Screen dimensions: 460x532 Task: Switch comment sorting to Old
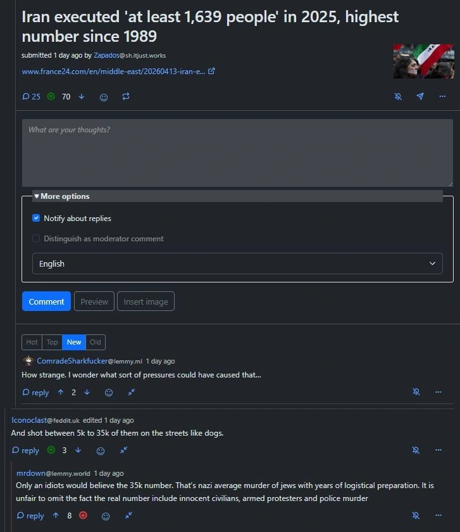tap(96, 342)
